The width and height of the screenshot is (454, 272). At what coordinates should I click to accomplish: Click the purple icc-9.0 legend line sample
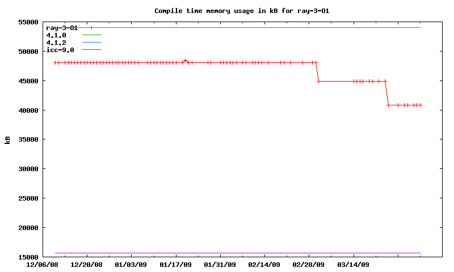91,50
